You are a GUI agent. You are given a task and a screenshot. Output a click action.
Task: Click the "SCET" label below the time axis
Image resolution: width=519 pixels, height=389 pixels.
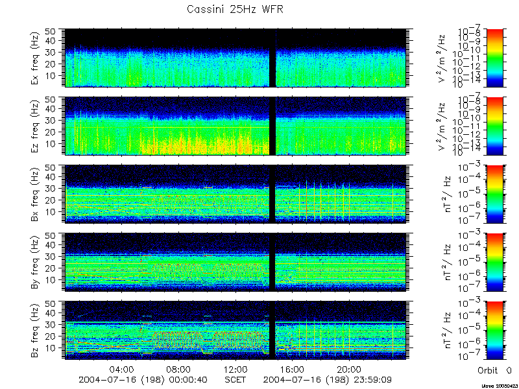(x=235, y=379)
